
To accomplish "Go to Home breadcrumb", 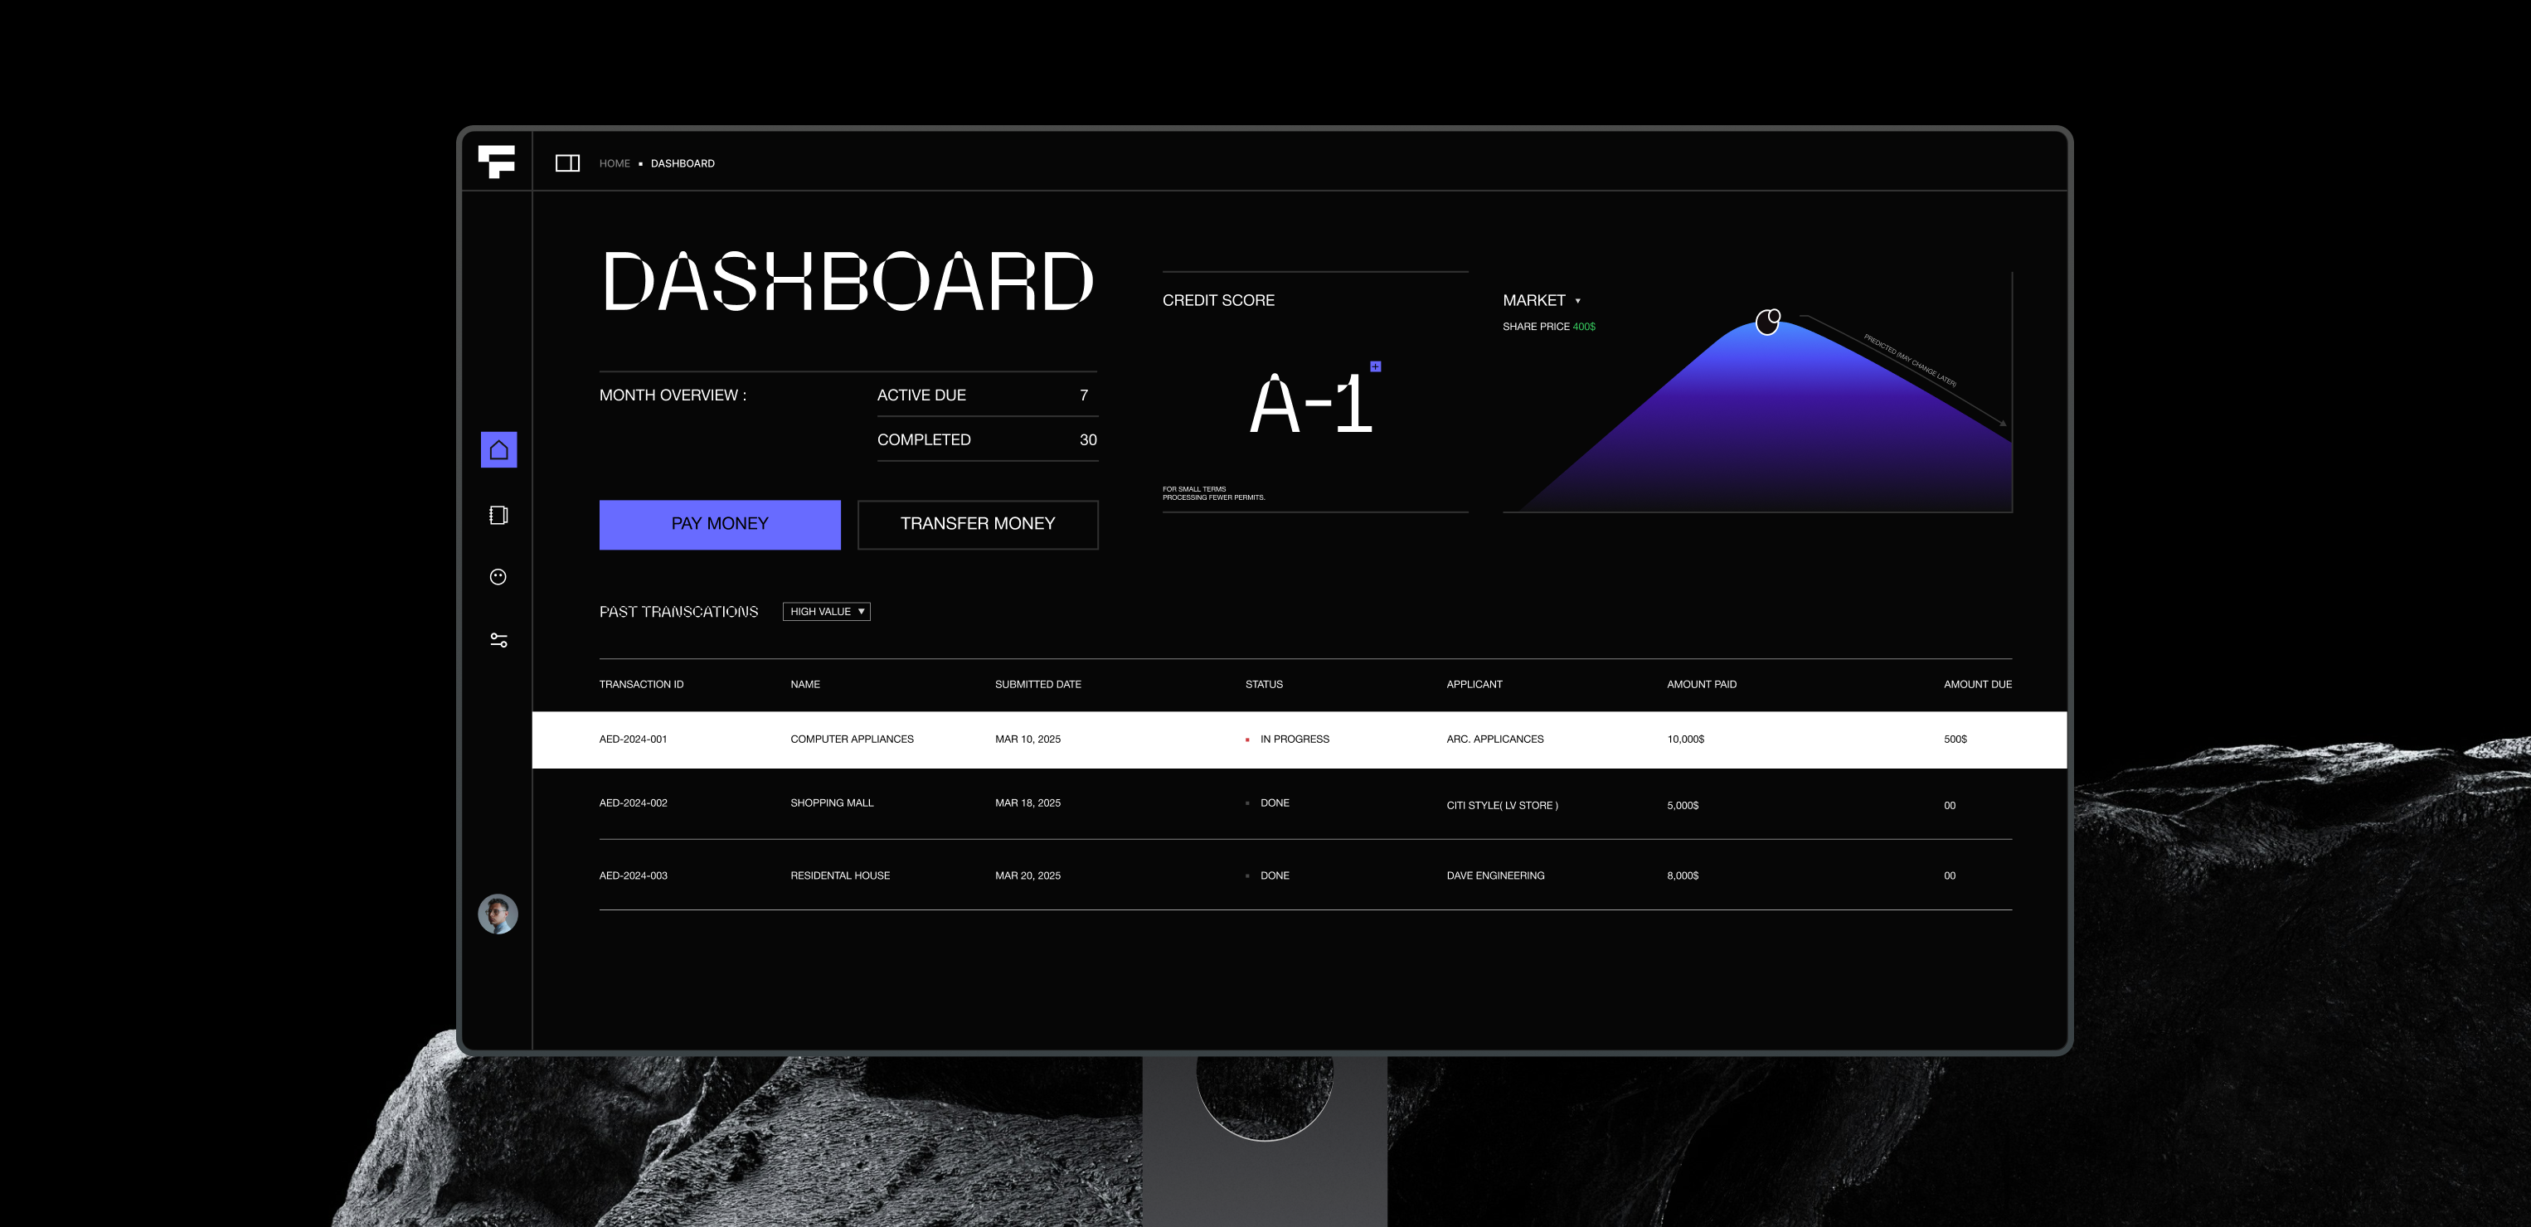I will pyautogui.click(x=614, y=163).
